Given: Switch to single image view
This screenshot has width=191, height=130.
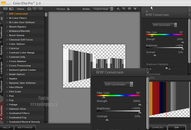Looking at the screenshot, I should 29,9.
